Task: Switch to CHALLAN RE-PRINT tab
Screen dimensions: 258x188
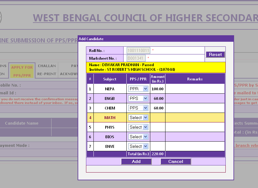Action: tap(47, 70)
